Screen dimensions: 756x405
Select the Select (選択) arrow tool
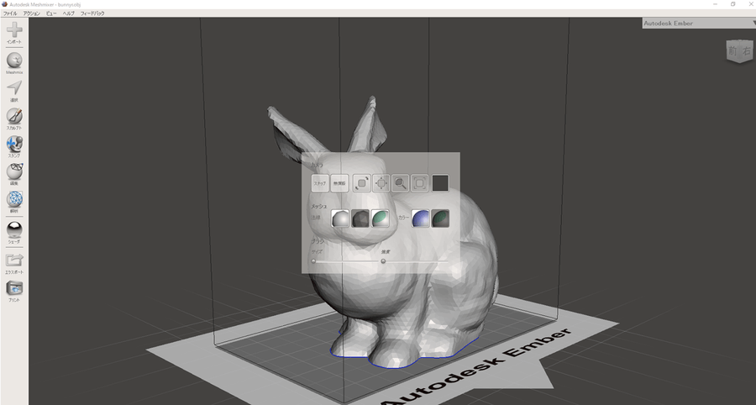[x=14, y=87]
